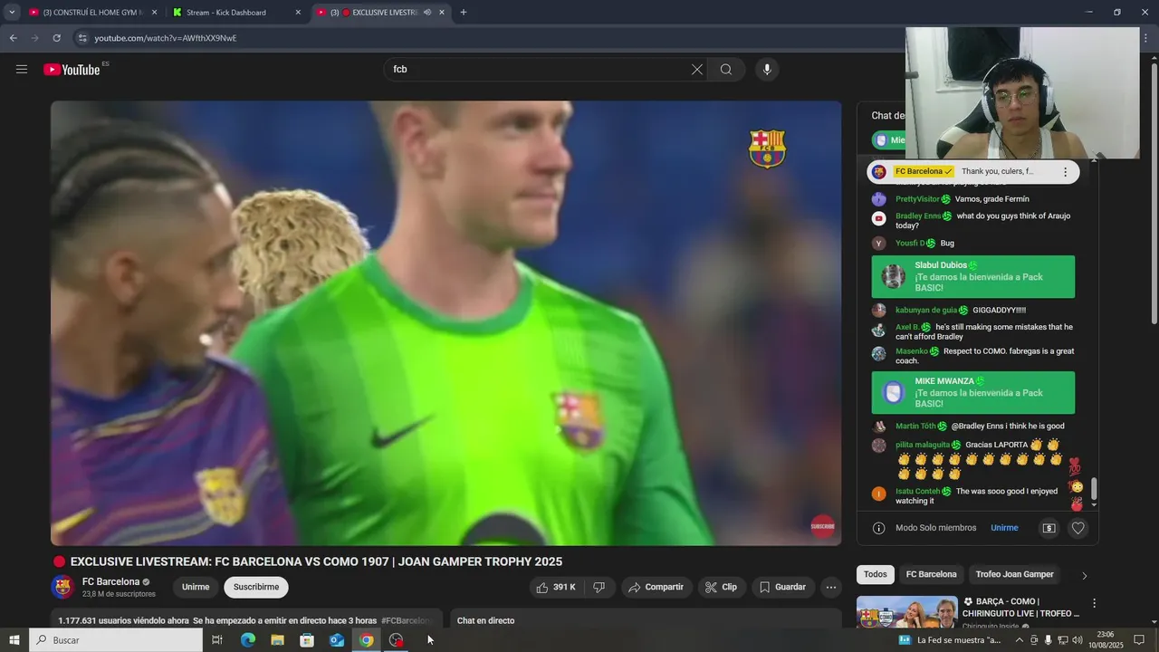Open the Windows Start menu
Screen dimensions: 1159x652
coord(14,640)
